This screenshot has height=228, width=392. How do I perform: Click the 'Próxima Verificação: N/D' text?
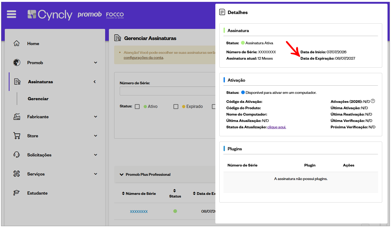tap(353, 127)
